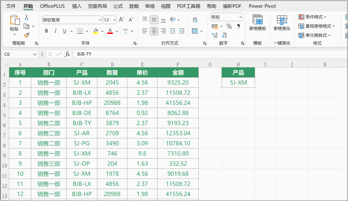Viewport: 348px width, 201px height.
Task: Apply the borders icon
Action: click(x=80, y=31)
